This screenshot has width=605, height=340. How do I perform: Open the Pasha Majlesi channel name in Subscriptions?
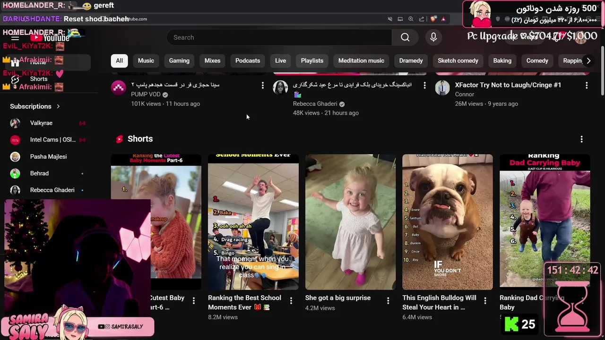click(48, 156)
